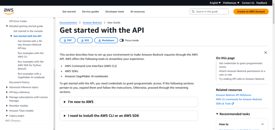Click the User Guide breadcrumb text
The width and height of the screenshot is (275, 130).
114,23
